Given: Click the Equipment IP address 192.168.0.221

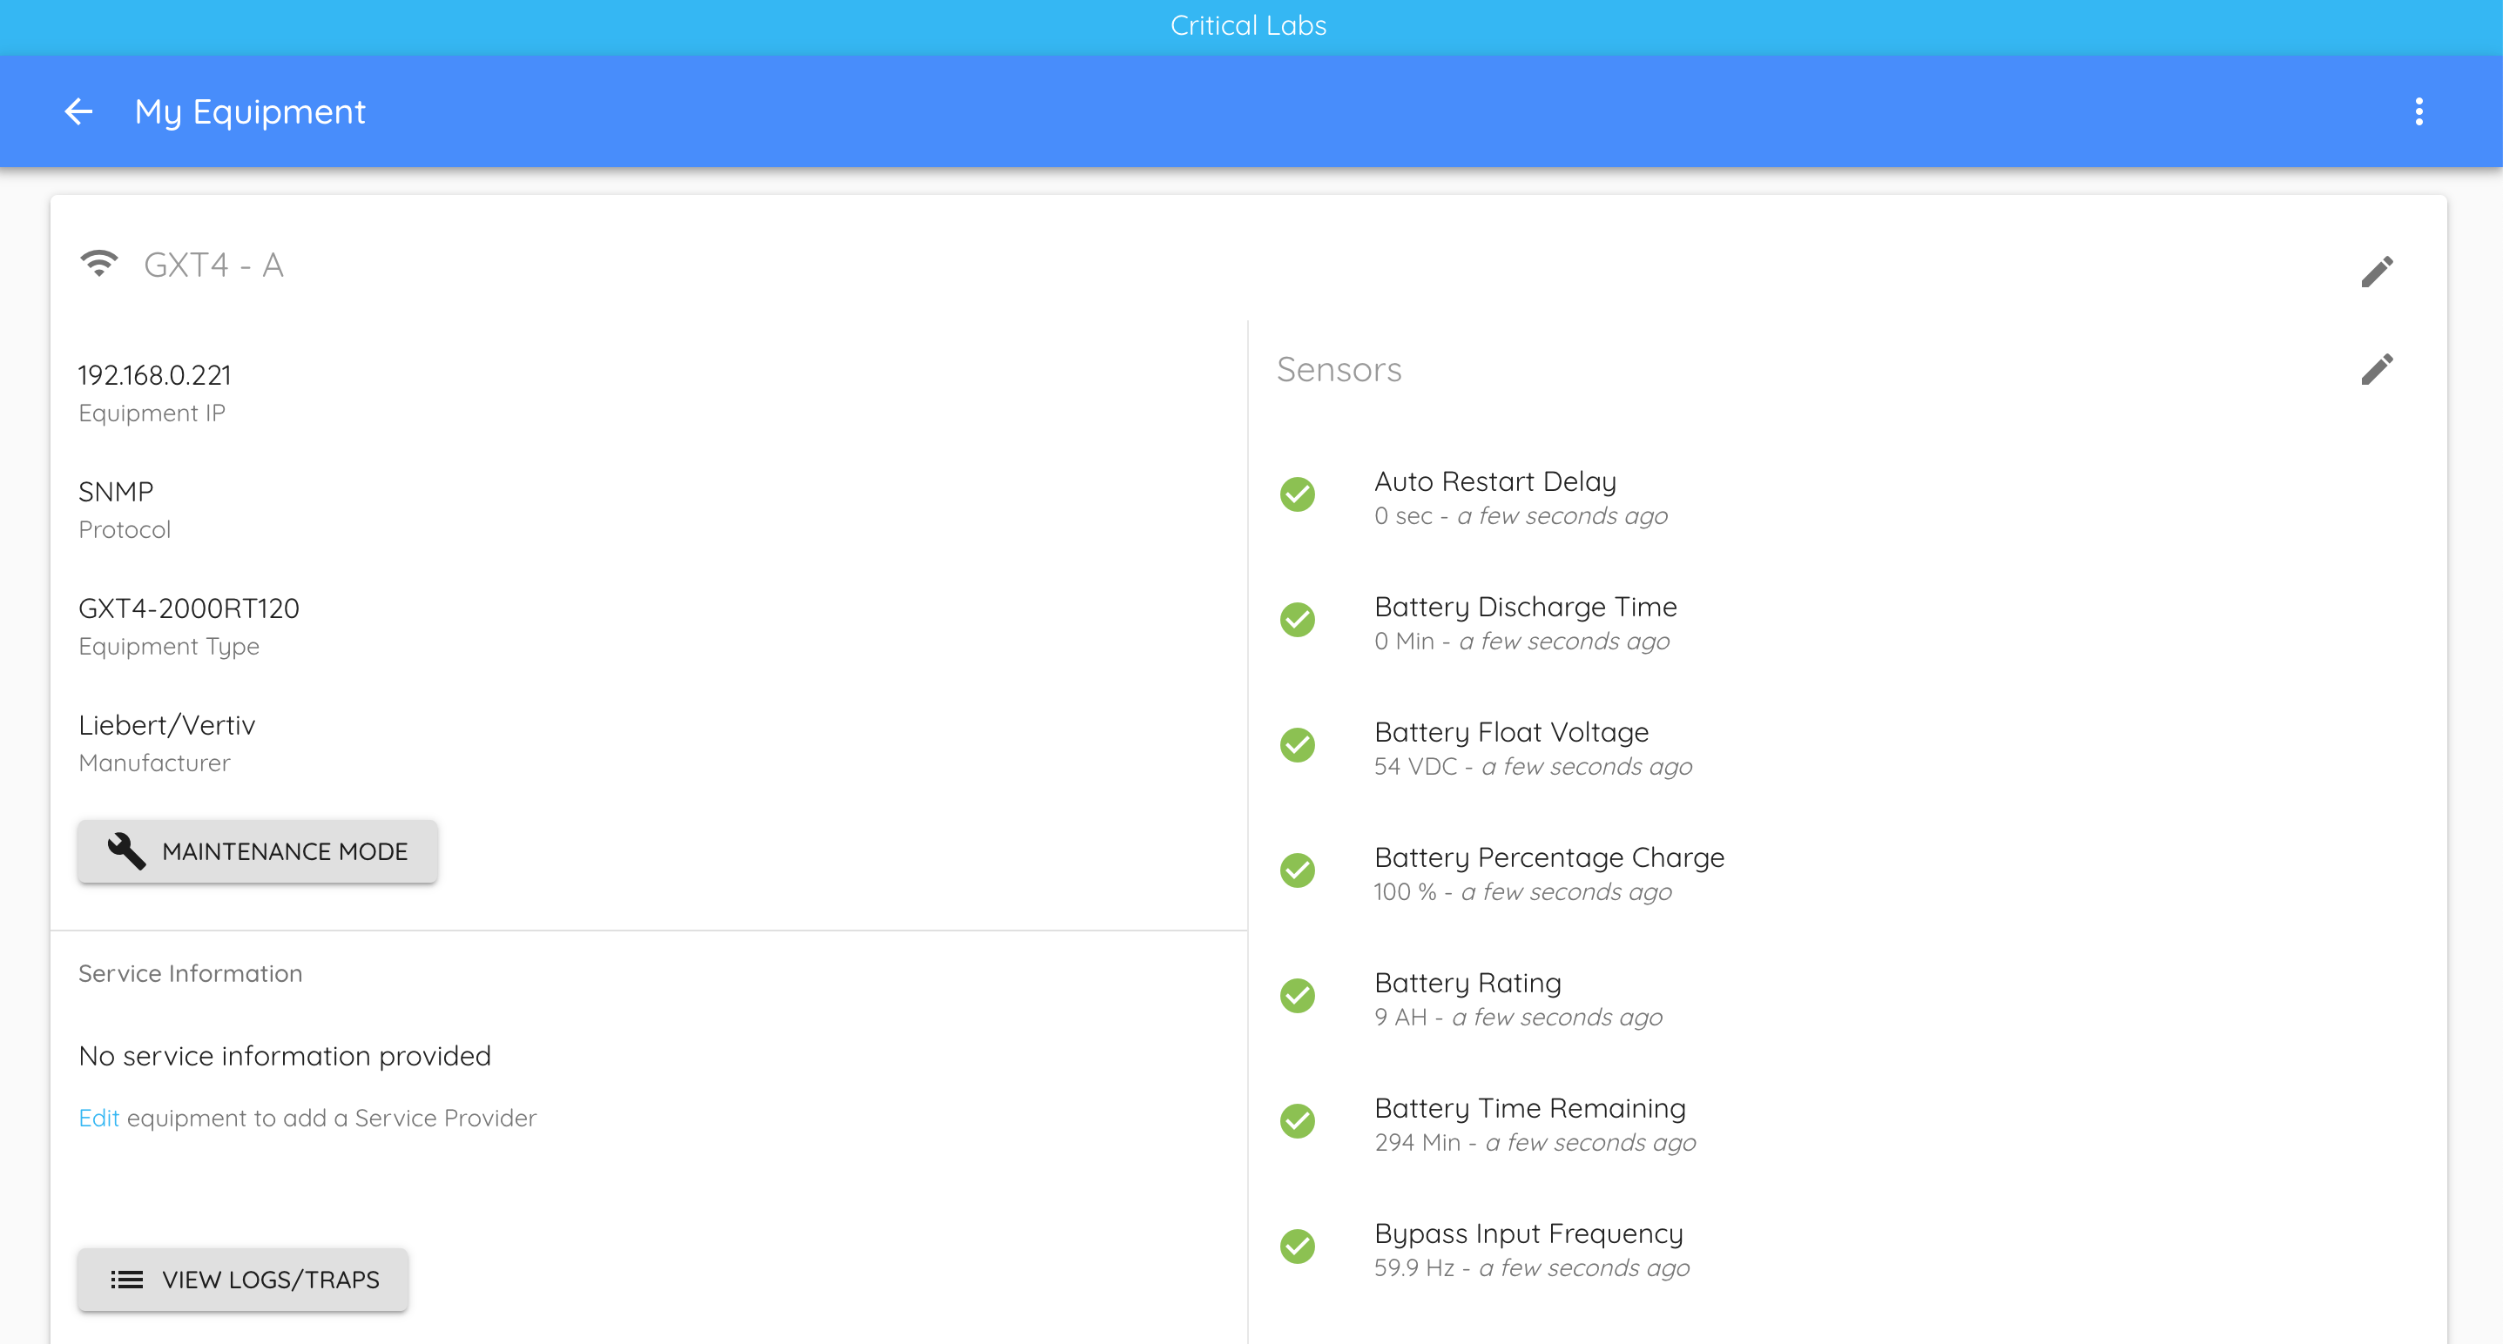Looking at the screenshot, I should tap(154, 375).
